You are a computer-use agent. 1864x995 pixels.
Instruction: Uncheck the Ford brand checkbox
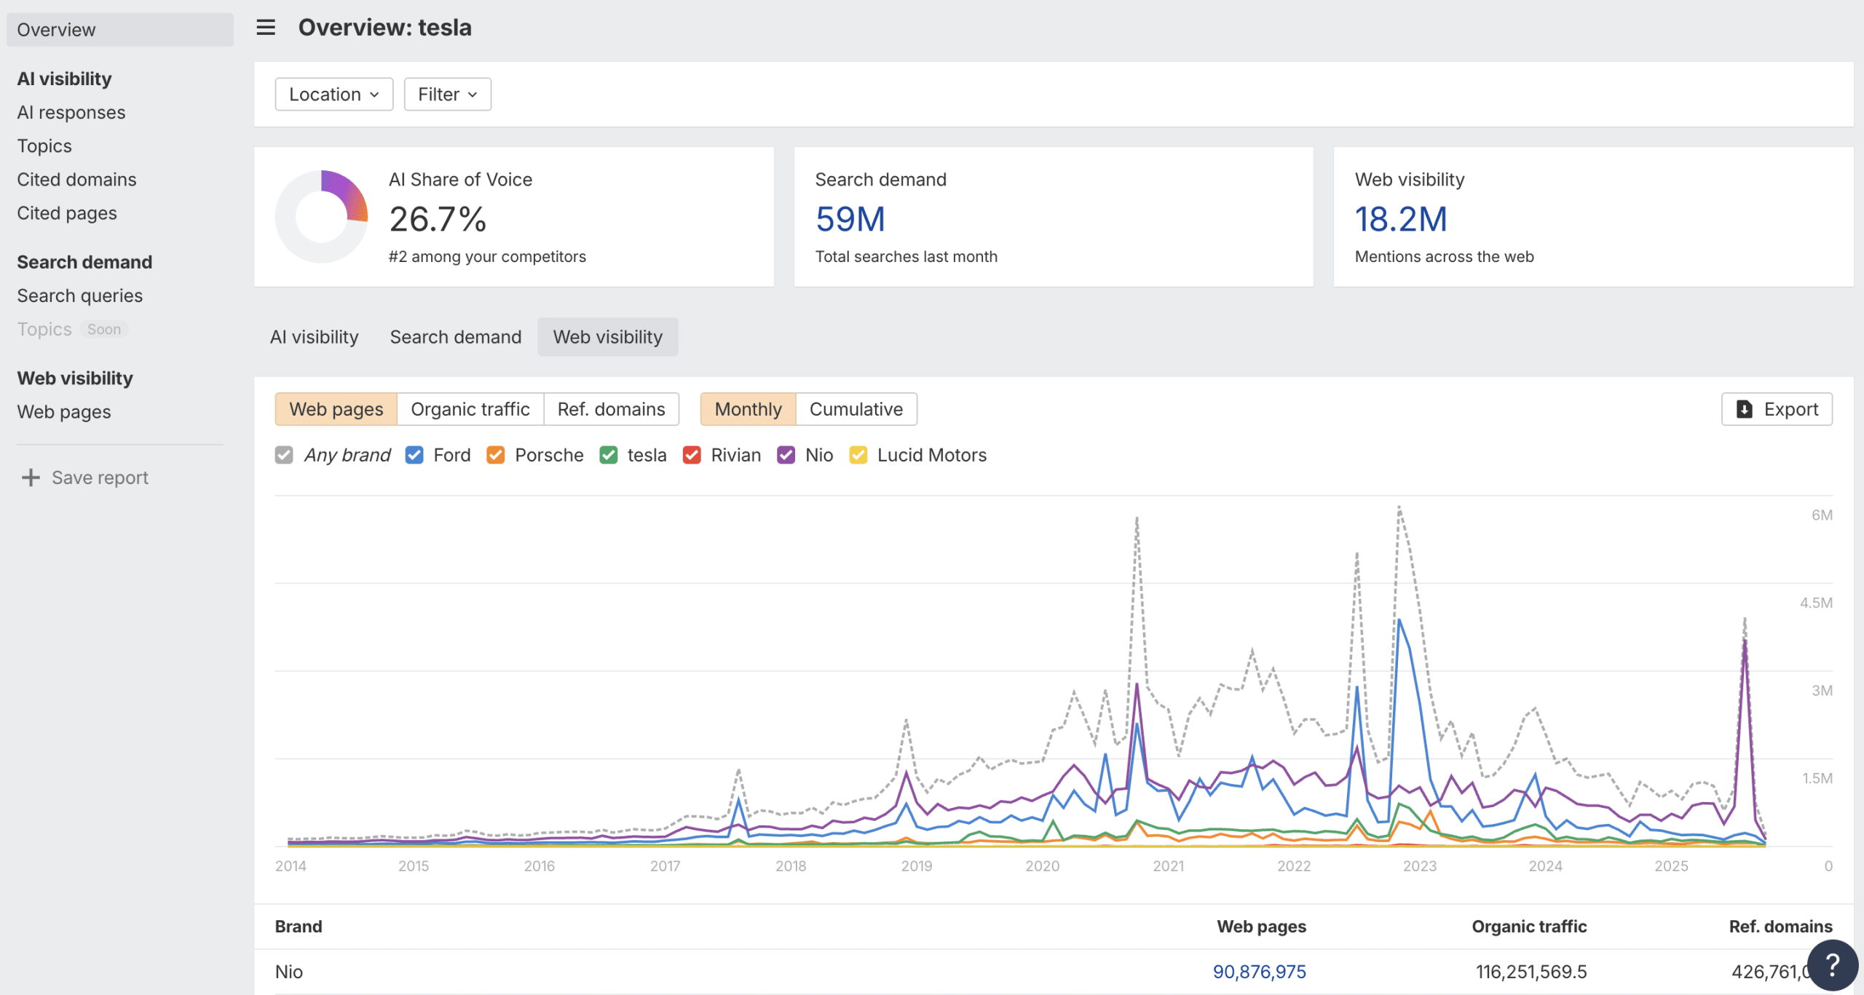(414, 455)
